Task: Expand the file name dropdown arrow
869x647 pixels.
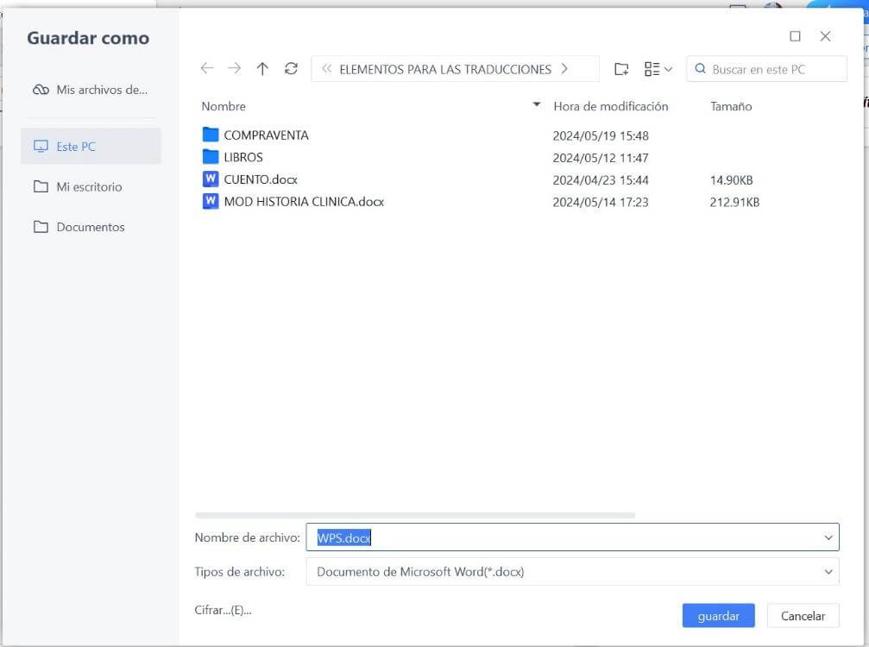Action: point(829,537)
